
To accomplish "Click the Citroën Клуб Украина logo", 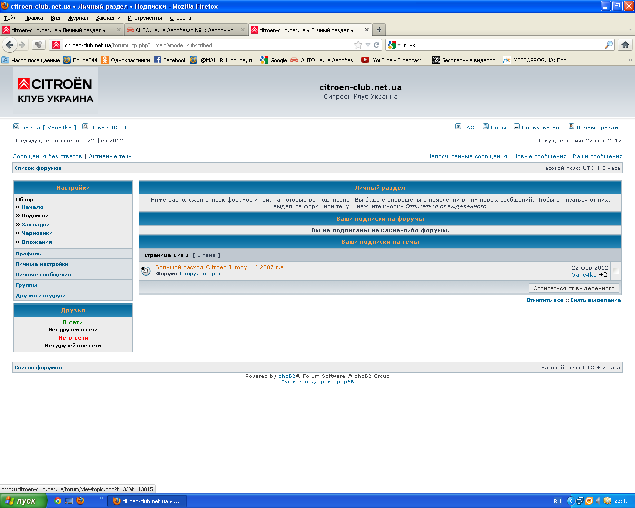I will [56, 90].
